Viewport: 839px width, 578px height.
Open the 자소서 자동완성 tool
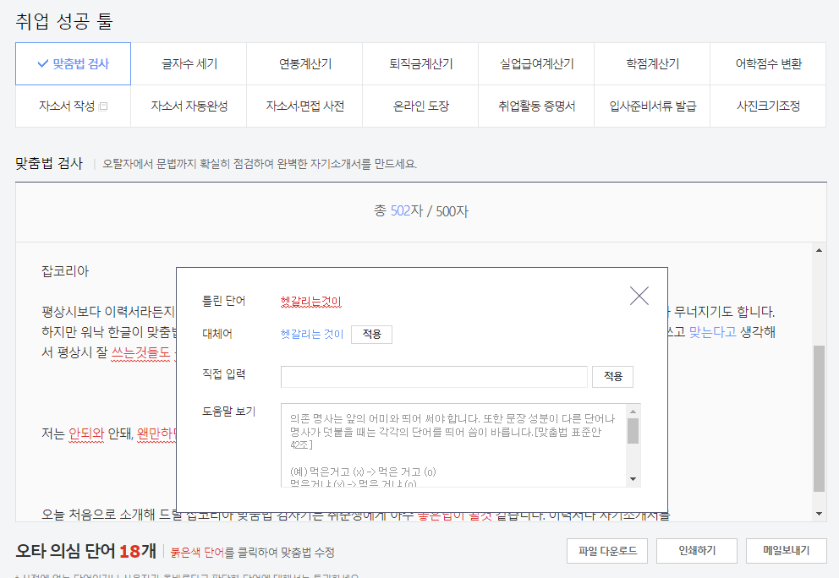[x=189, y=106]
